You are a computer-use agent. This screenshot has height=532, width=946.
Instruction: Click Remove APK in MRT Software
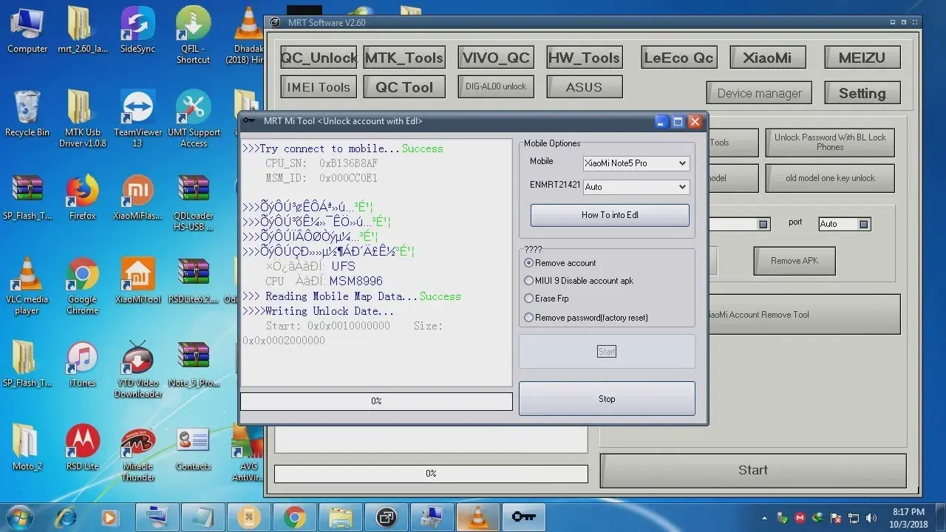coord(794,261)
